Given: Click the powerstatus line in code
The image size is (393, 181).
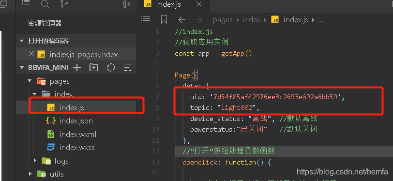Looking at the screenshot, I should tap(254, 129).
